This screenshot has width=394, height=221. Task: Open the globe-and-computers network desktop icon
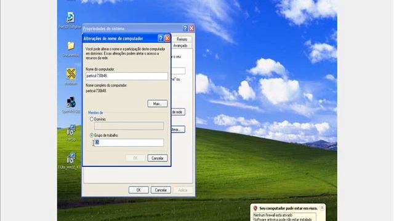71,103
